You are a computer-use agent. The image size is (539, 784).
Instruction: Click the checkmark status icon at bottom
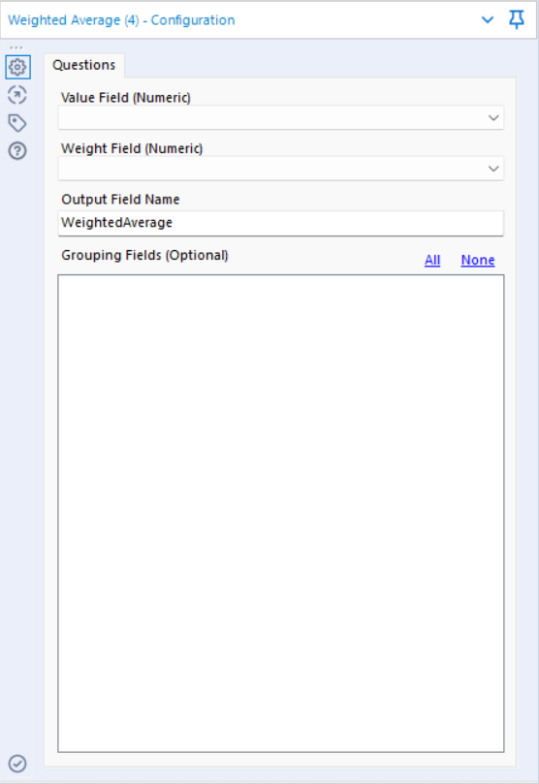coord(17,764)
